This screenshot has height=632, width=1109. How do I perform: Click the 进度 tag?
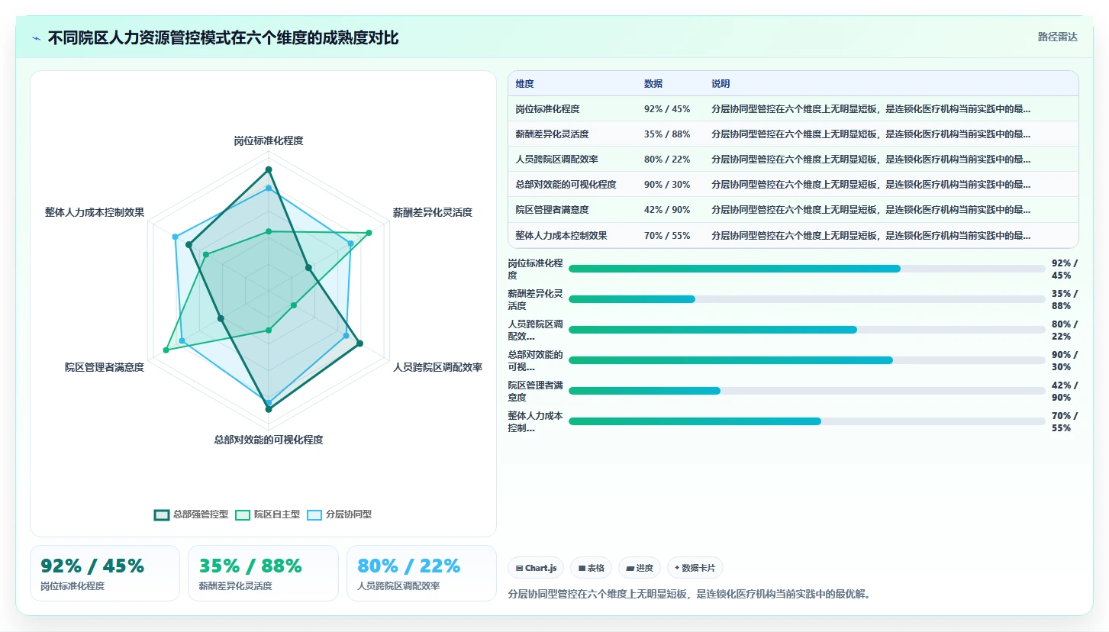(x=640, y=568)
